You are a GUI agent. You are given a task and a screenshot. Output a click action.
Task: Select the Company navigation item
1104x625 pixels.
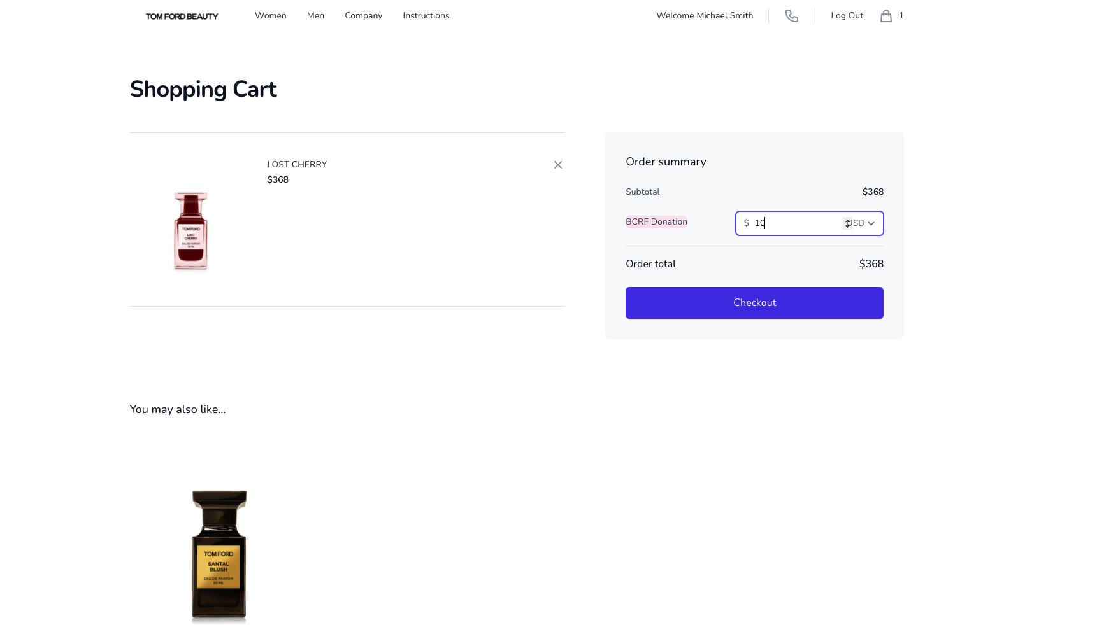(x=363, y=15)
